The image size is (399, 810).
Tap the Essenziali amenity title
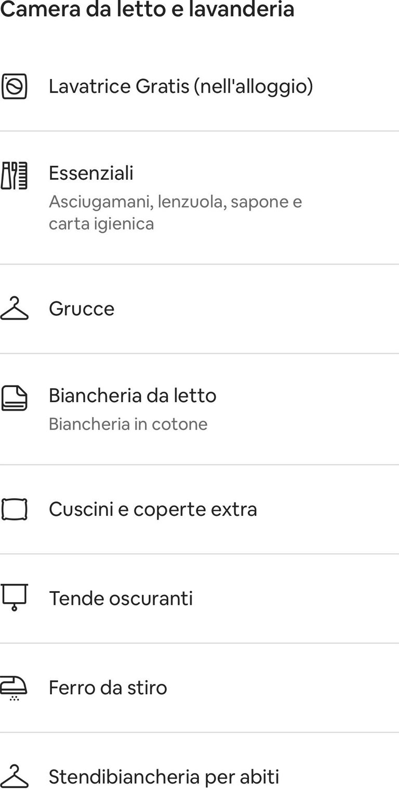pos(91,173)
